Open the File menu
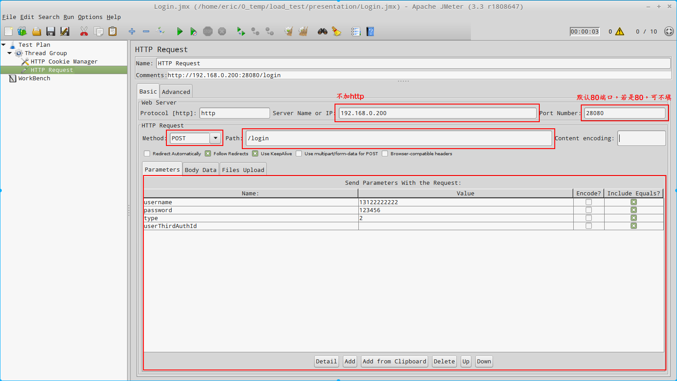Image resolution: width=677 pixels, height=381 pixels. pyautogui.click(x=9, y=17)
